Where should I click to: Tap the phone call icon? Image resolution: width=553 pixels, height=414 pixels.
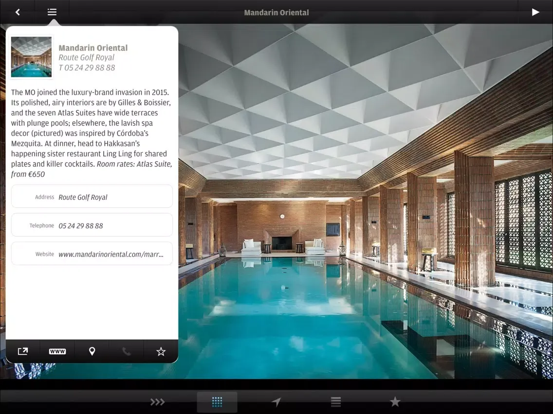click(126, 351)
